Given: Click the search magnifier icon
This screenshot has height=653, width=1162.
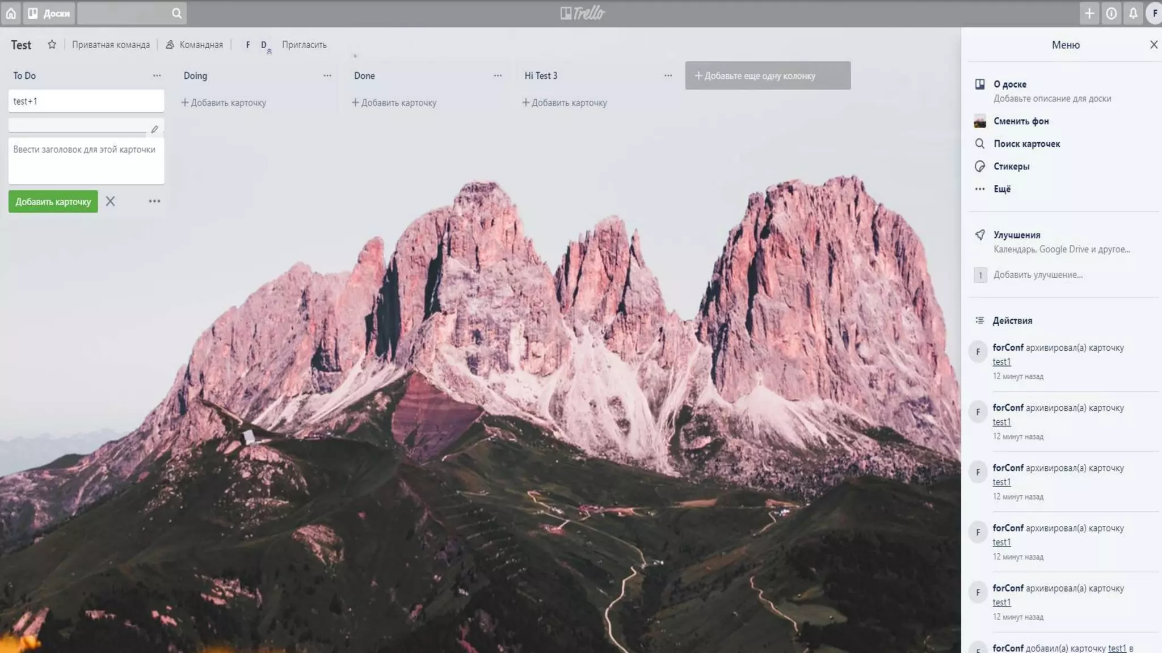Looking at the screenshot, I should pos(176,13).
